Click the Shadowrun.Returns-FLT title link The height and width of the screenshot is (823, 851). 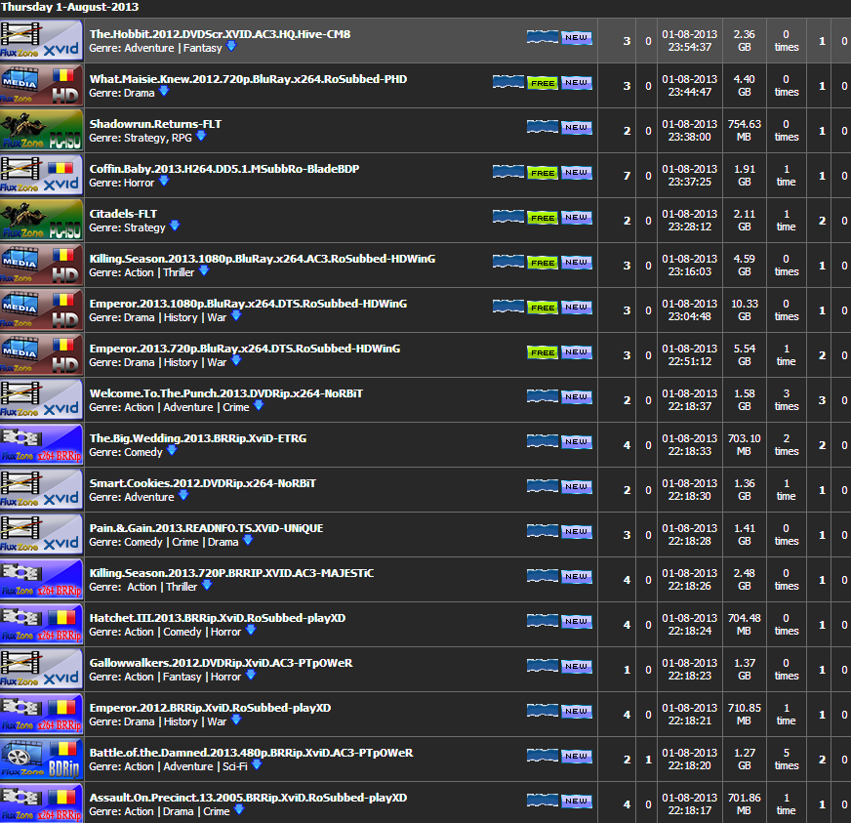[x=155, y=124]
